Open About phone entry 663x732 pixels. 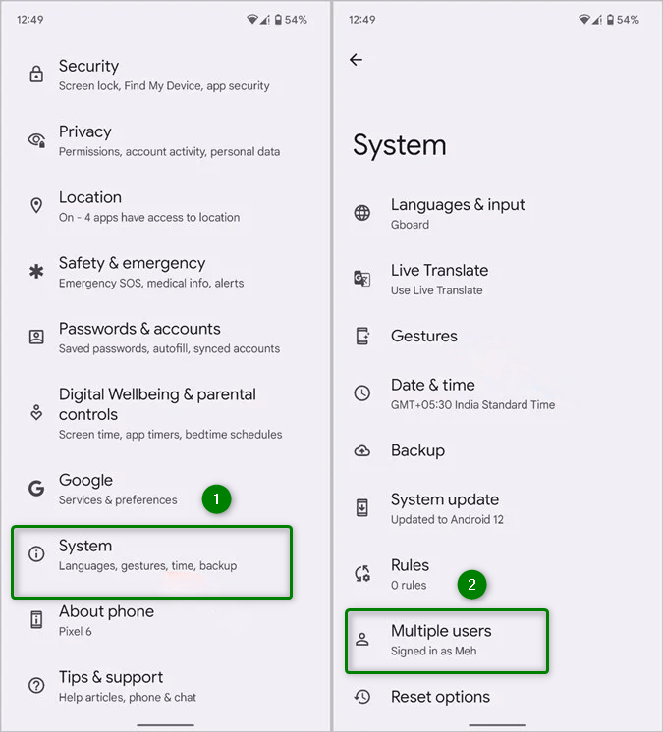[x=166, y=621]
